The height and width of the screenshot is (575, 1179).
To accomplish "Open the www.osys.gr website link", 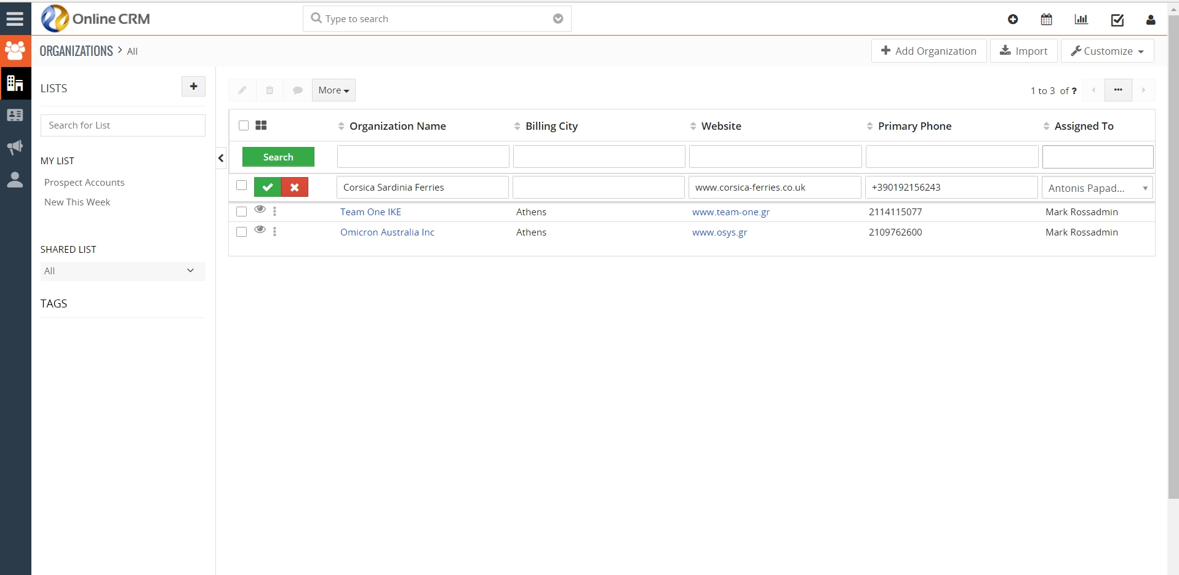I will tap(719, 232).
